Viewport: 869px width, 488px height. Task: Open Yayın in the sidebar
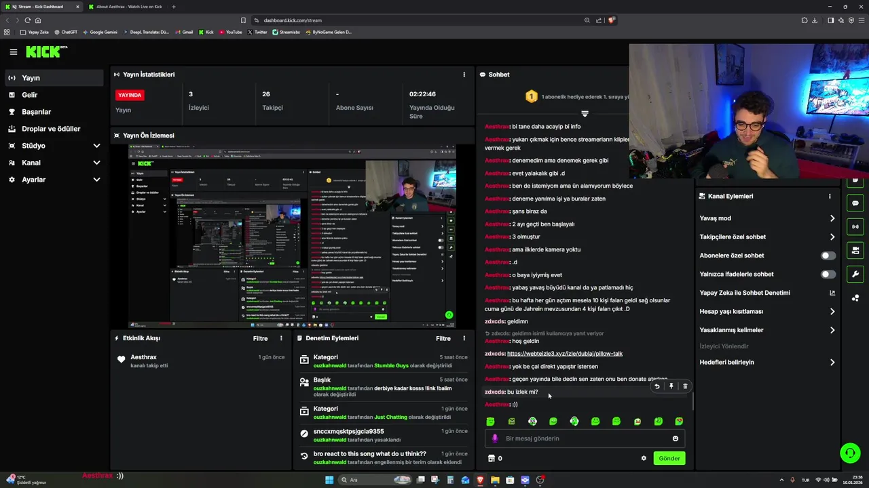click(54, 78)
